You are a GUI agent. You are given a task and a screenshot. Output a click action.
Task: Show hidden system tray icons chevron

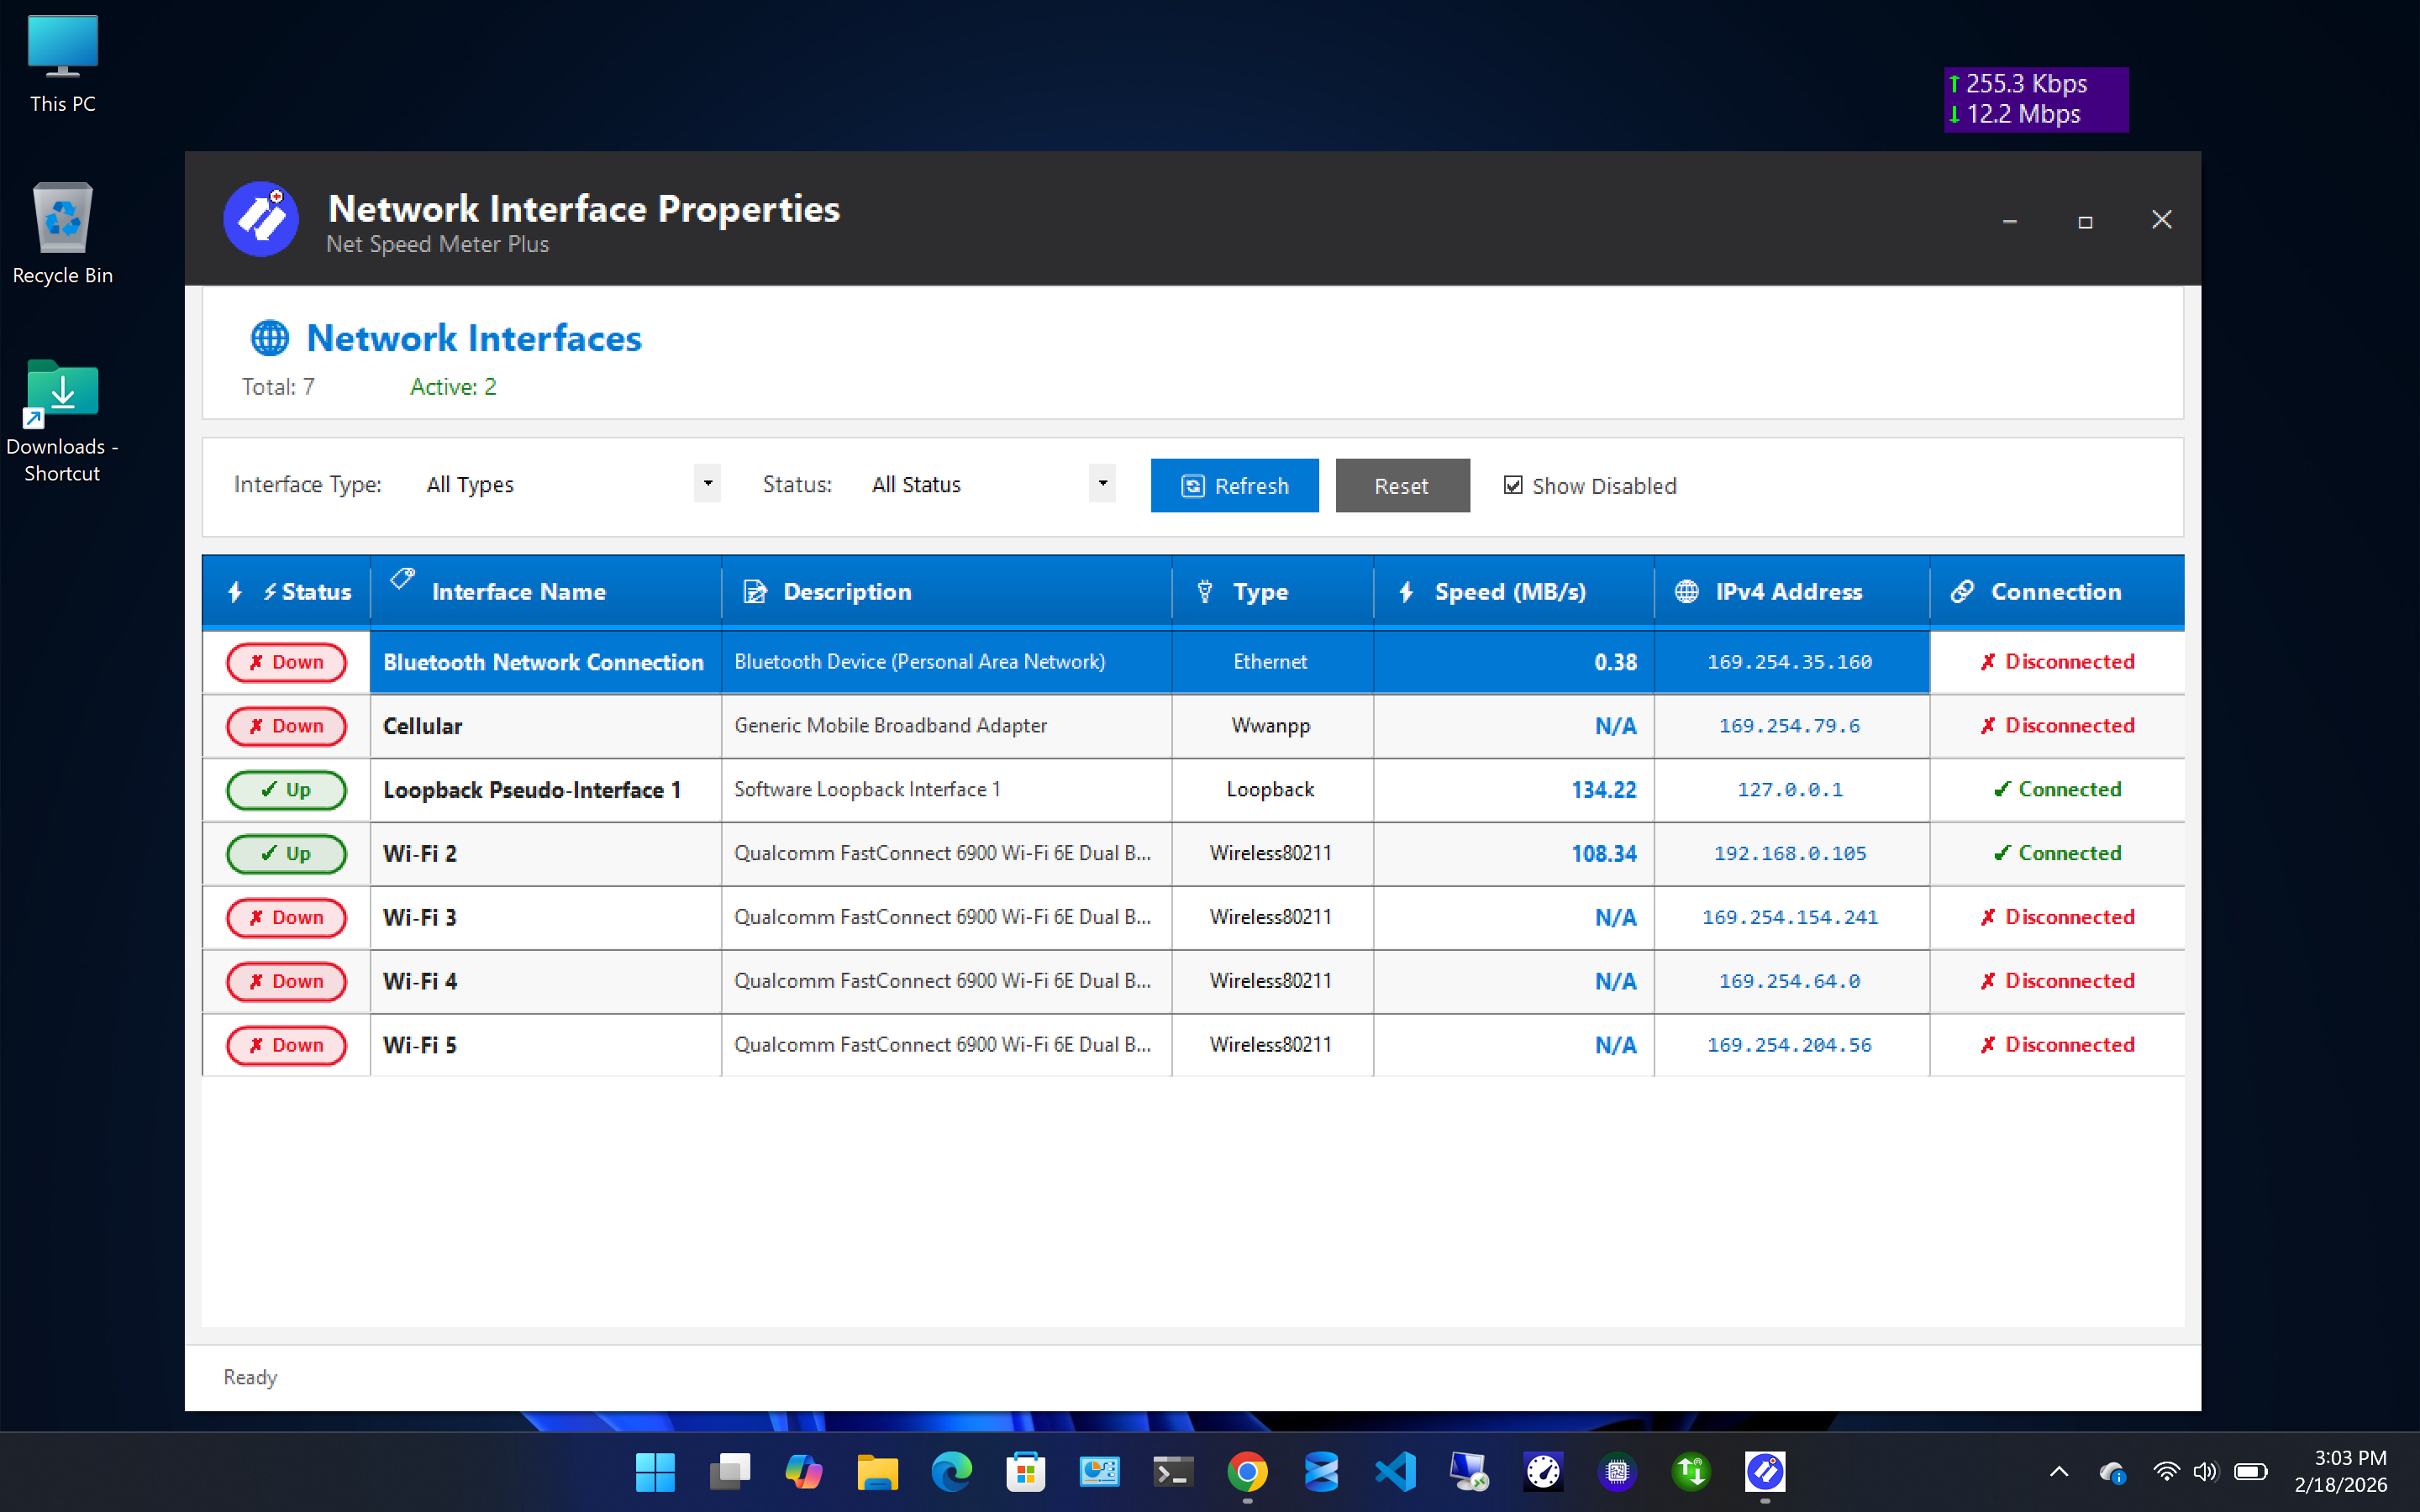tap(2058, 1471)
